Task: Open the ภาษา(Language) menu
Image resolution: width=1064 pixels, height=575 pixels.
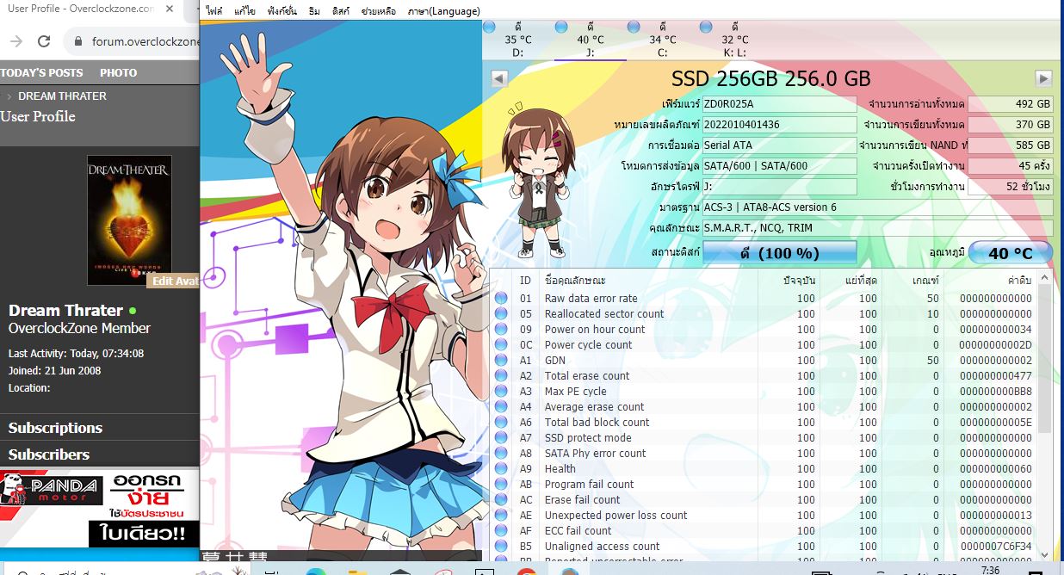Action: click(443, 11)
